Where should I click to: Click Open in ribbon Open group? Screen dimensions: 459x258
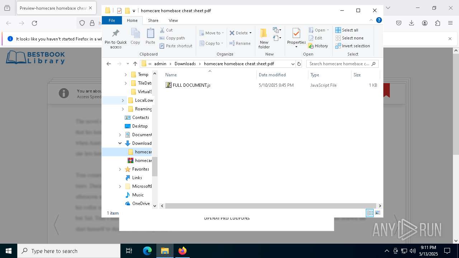pyautogui.click(x=318, y=30)
